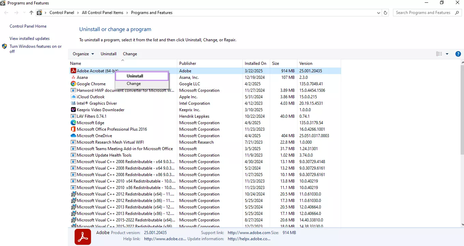The width and height of the screenshot is (464, 246).
Task: Click the Keeprix Video Downloader icon
Action: coord(73,110)
